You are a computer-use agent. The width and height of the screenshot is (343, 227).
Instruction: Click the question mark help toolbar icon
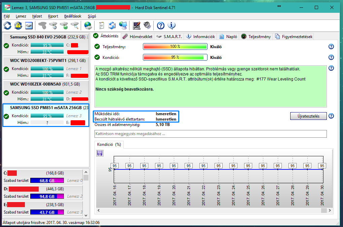[x=160, y=26]
